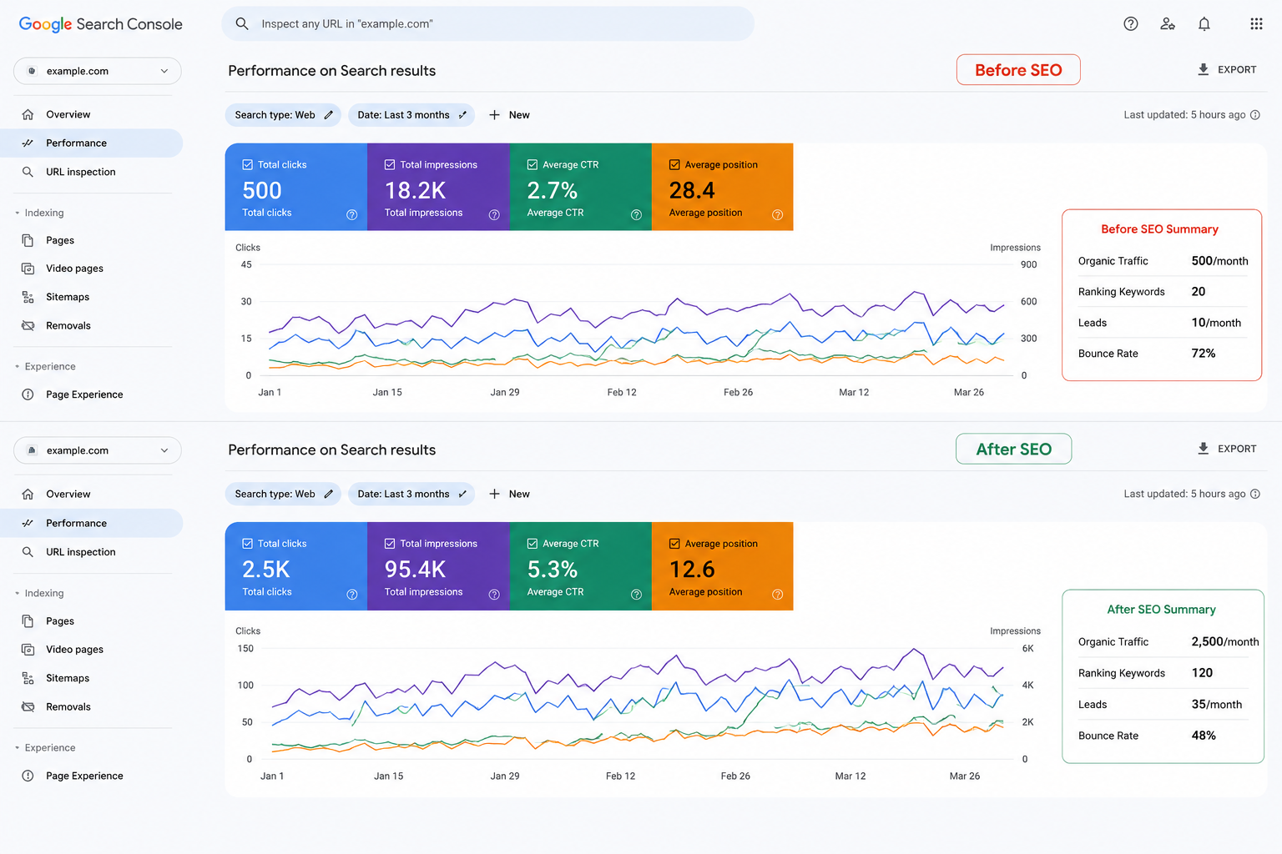Screen dimensions: 1282x854
Task: Click bottom EXPORT button
Action: click(1226, 449)
